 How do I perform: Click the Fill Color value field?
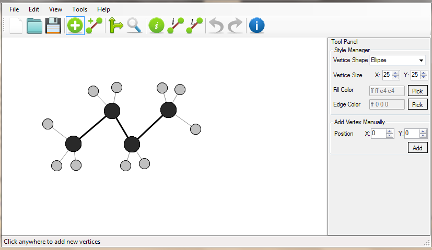coord(387,91)
